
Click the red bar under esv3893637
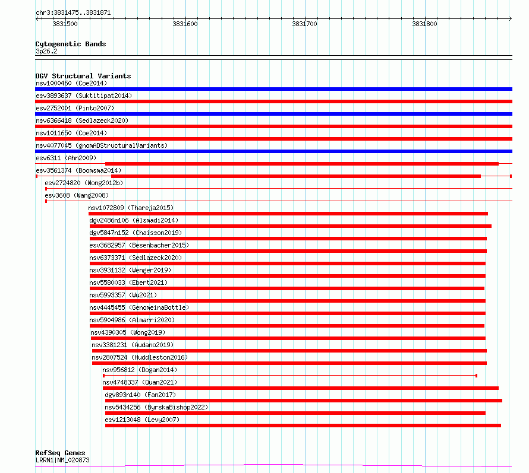click(273, 101)
